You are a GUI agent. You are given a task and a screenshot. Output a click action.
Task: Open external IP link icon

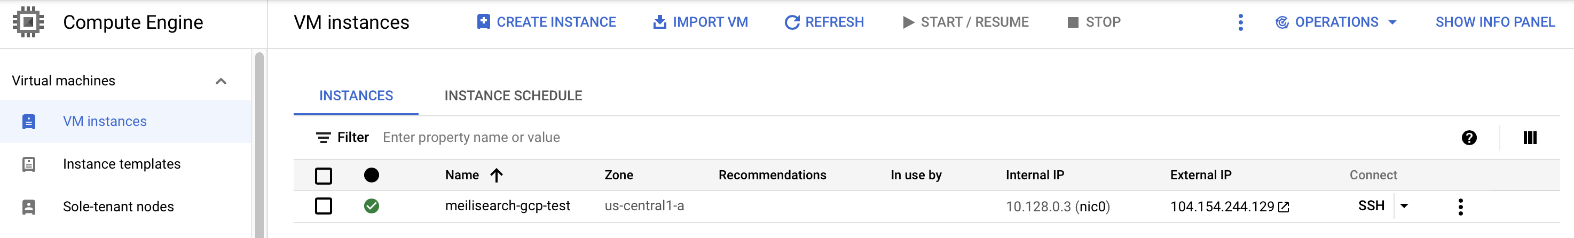pos(1284,207)
